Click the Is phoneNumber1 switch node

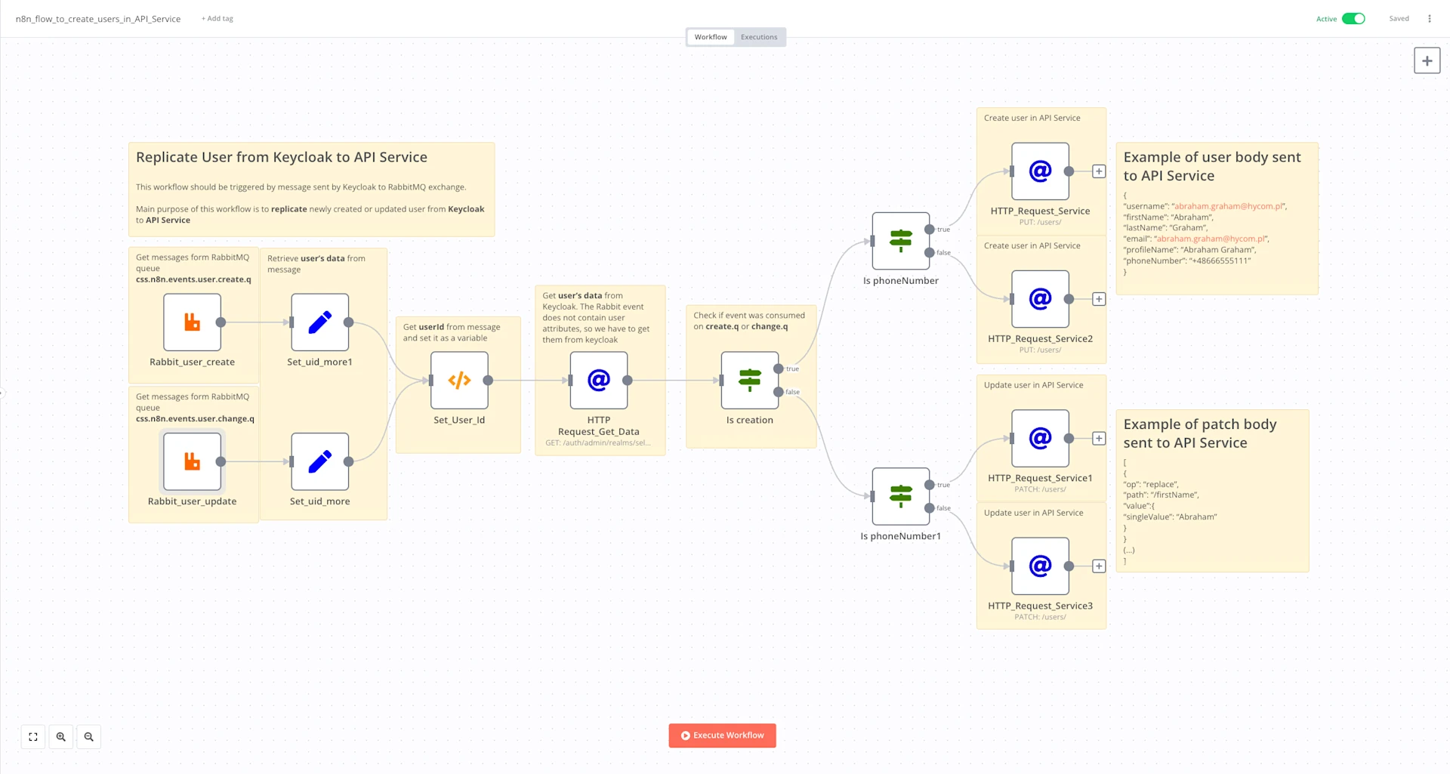[900, 495]
